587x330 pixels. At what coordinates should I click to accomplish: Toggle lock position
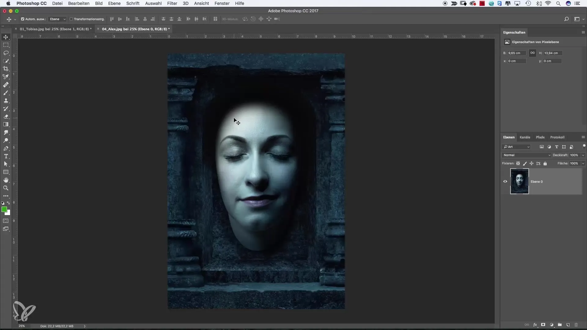531,163
